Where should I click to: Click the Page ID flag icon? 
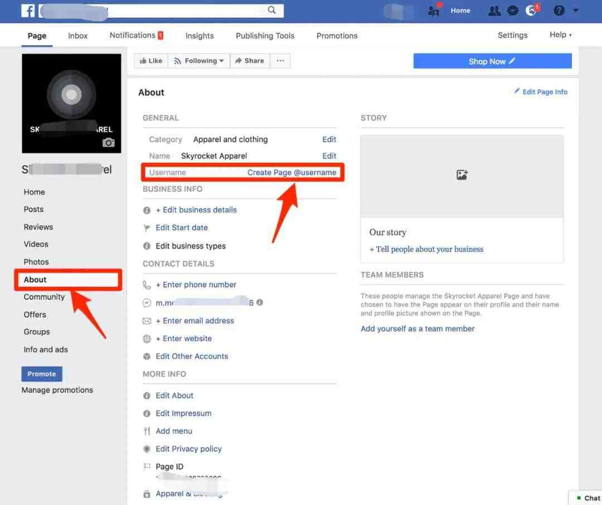(x=147, y=466)
